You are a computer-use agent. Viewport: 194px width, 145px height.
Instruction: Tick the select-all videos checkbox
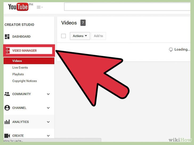coord(63,36)
